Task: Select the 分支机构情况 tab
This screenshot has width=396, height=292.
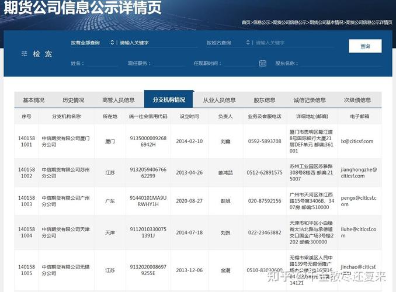Action: [169, 99]
